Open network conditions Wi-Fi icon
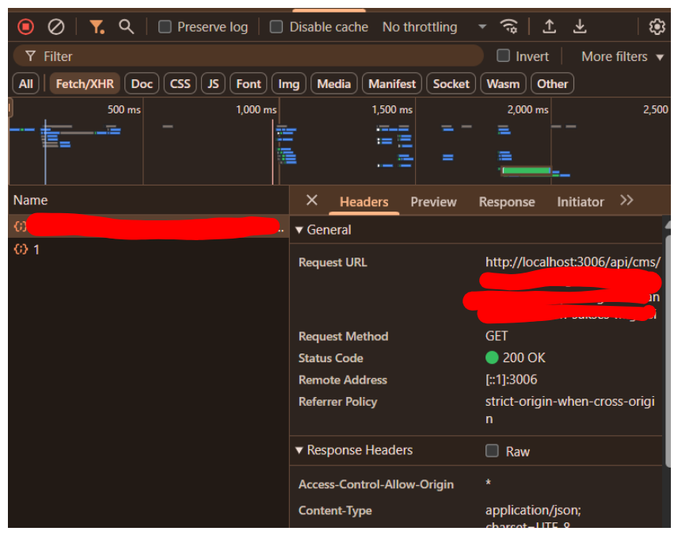 508,27
